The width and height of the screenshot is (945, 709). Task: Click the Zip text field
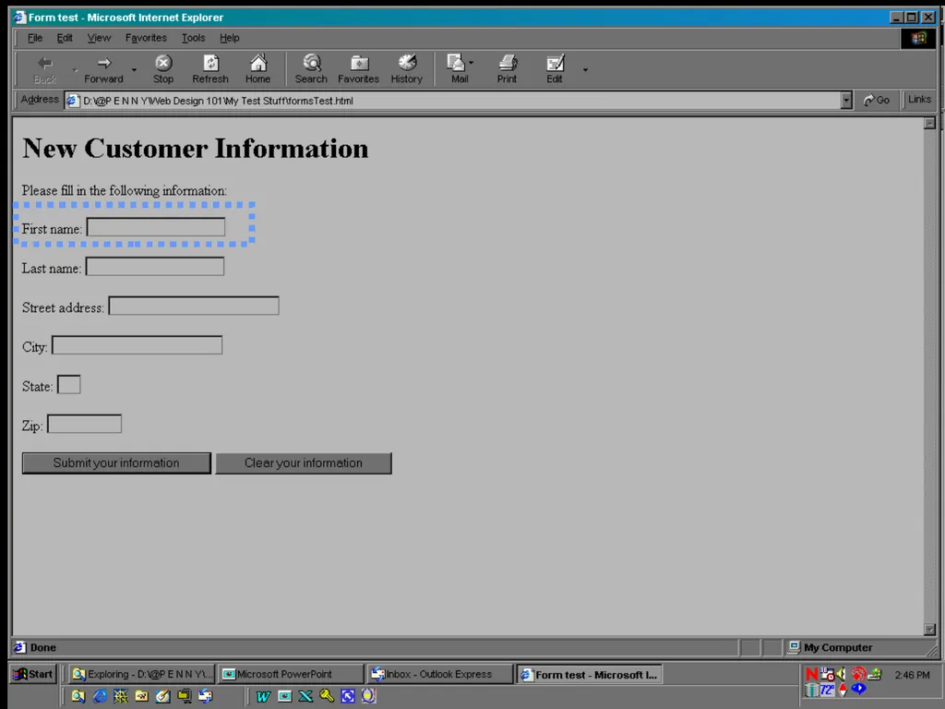click(x=84, y=424)
